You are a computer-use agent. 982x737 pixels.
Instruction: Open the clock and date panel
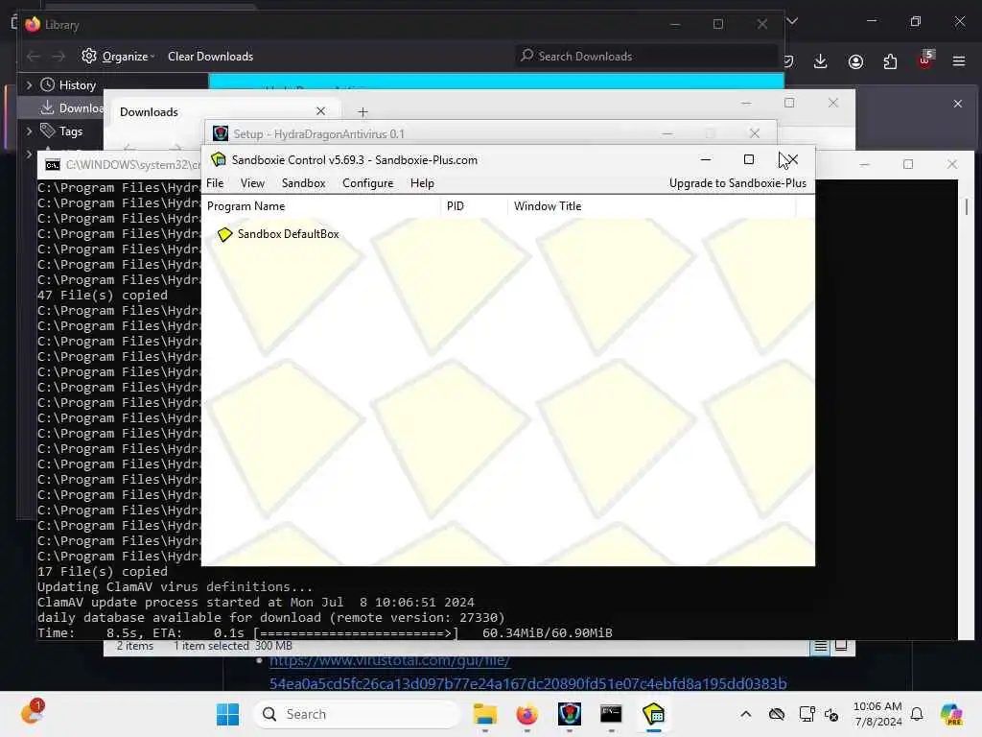[877, 714]
